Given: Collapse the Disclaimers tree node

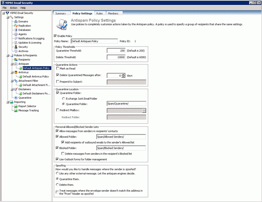Looking at the screenshot, I should pyautogui.click(x=12, y=89).
